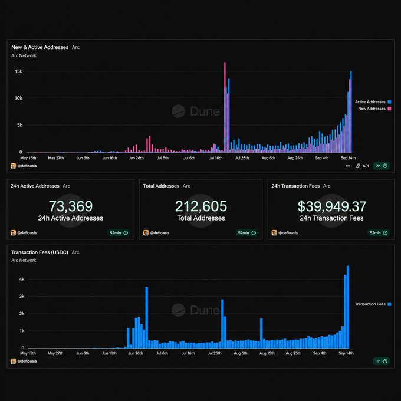Image resolution: width=401 pixels, height=401 pixels.
Task: Click the 212,605 total addresses value
Action: point(201,206)
